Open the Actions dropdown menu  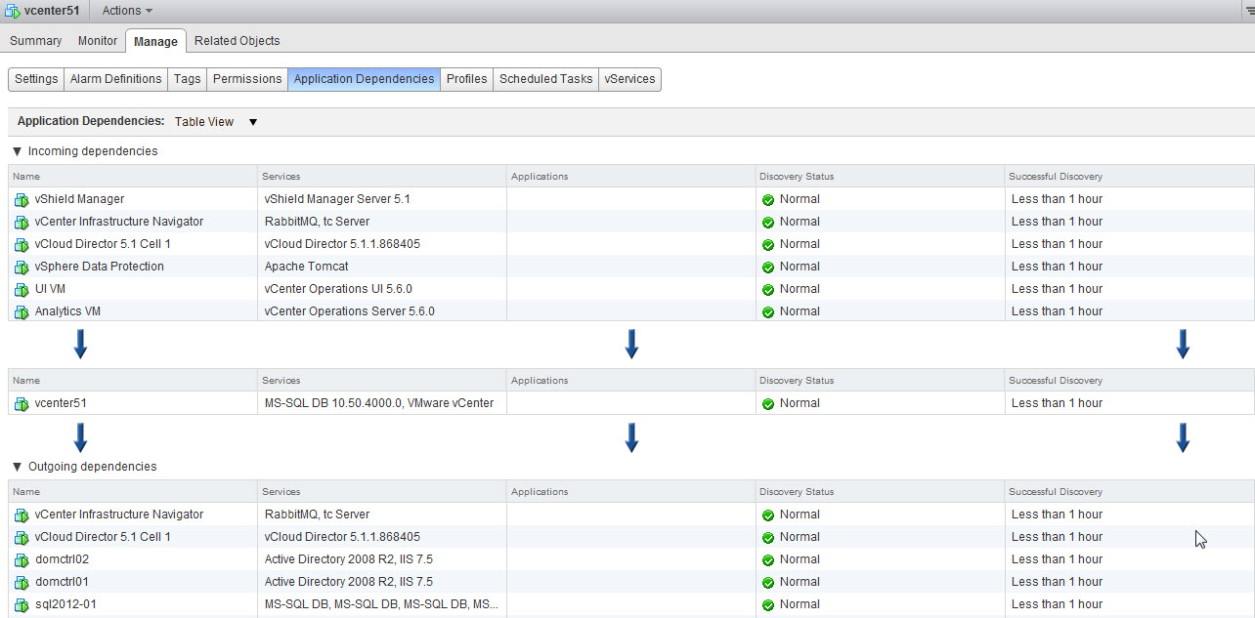click(127, 11)
